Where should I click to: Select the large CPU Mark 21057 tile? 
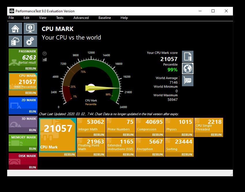(x=58, y=135)
